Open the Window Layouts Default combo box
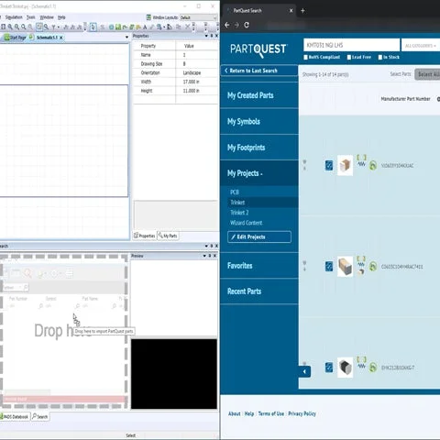Viewport: 440px width, 440px height. 198,17
